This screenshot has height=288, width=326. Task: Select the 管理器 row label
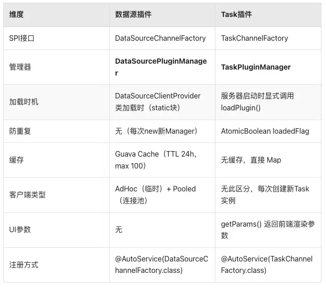point(20,67)
